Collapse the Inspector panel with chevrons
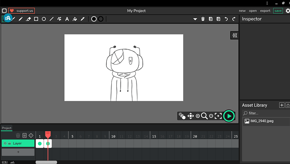 [235, 35]
